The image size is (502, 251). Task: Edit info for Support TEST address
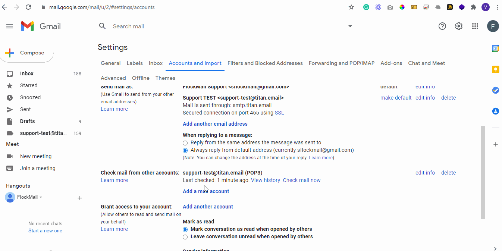pos(425,98)
